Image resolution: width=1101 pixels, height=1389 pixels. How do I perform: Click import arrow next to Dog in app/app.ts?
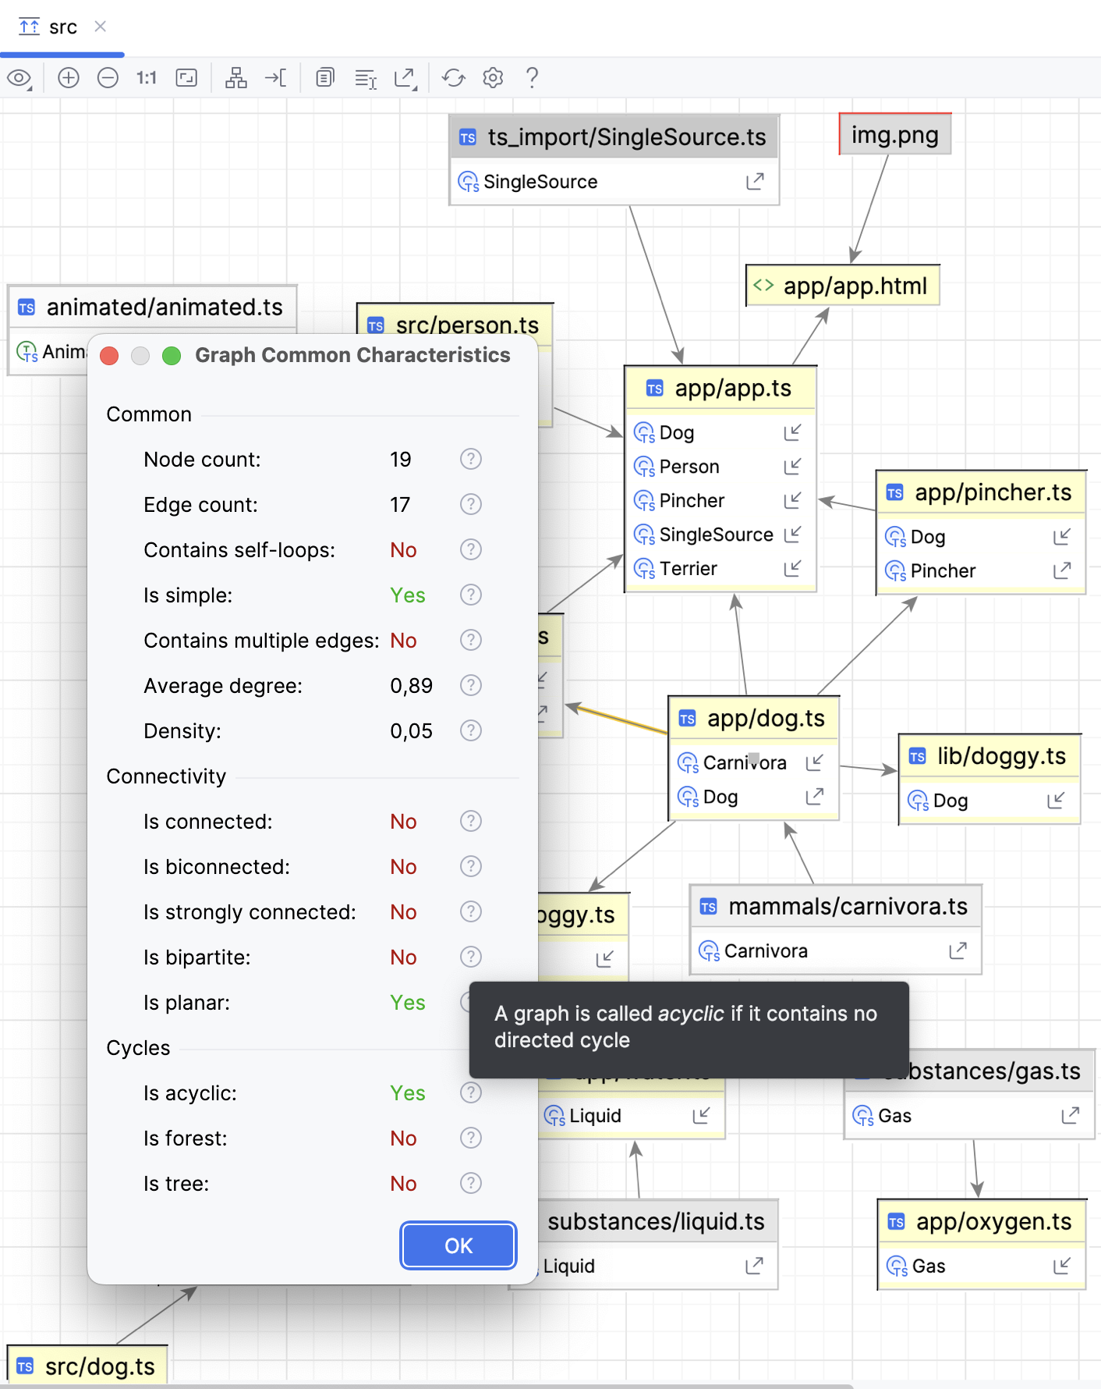[x=792, y=432]
